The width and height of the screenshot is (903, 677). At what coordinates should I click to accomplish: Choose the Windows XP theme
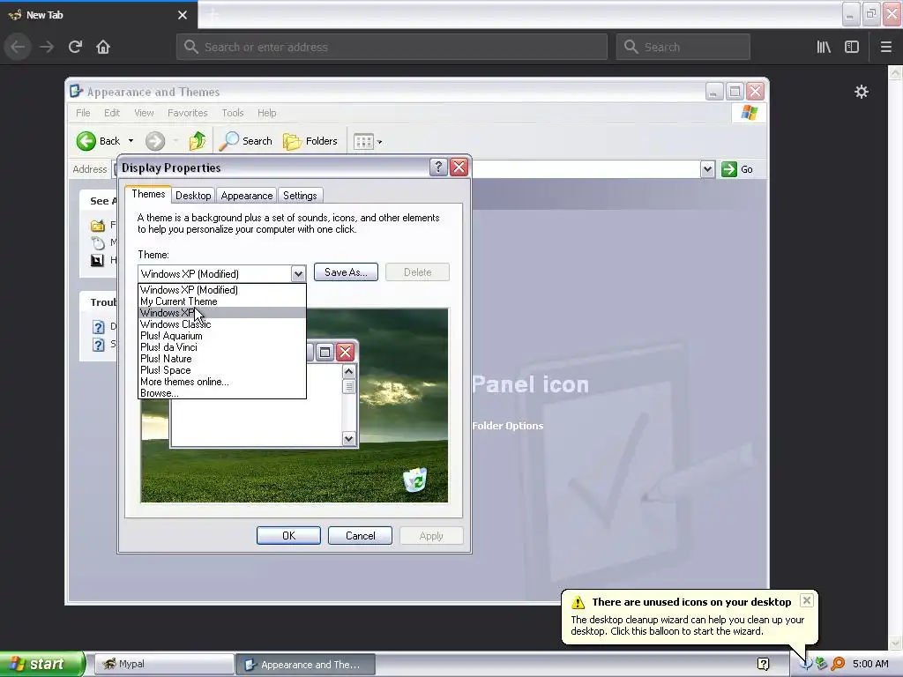click(221, 313)
